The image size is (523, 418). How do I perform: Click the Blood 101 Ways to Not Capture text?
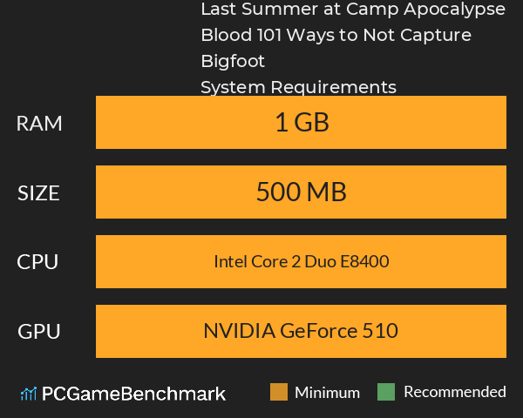click(x=336, y=35)
